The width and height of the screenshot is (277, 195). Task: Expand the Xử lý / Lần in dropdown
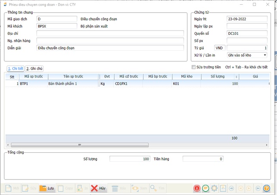pos(264,55)
